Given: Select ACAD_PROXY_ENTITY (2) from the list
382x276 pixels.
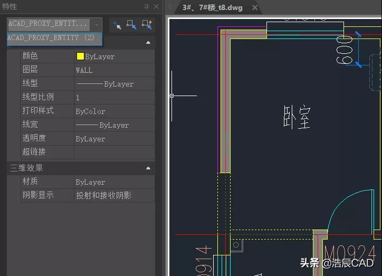Looking at the screenshot, I should (51, 38).
